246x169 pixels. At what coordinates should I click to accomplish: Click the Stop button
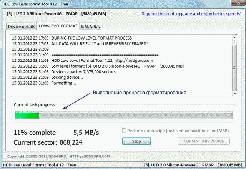(x=136, y=141)
